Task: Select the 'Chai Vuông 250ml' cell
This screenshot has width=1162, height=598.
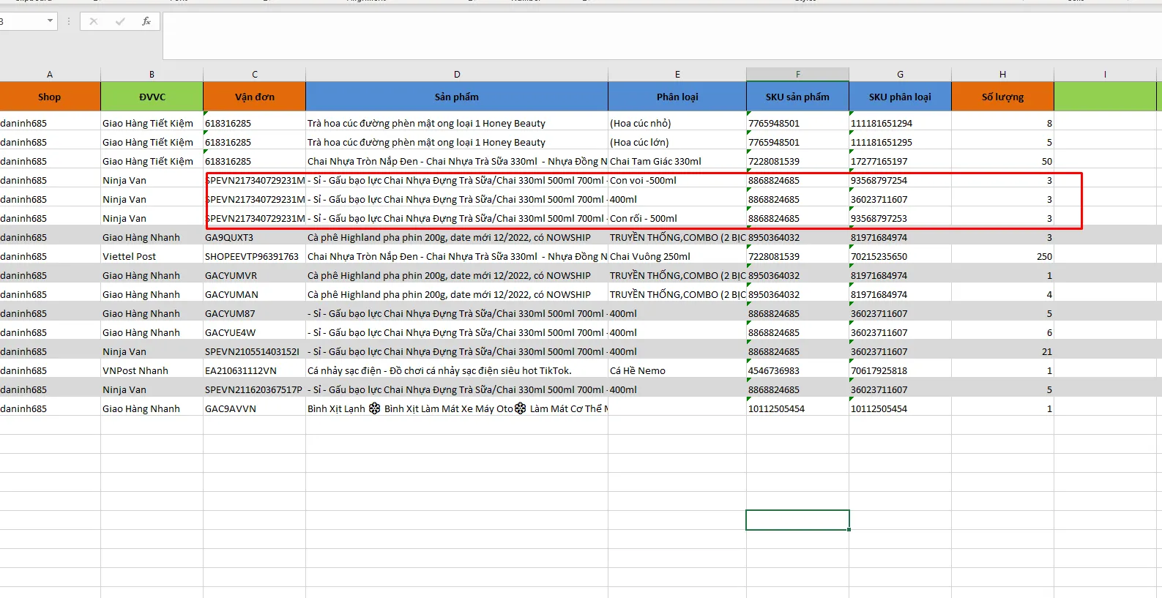Action: coord(677,256)
